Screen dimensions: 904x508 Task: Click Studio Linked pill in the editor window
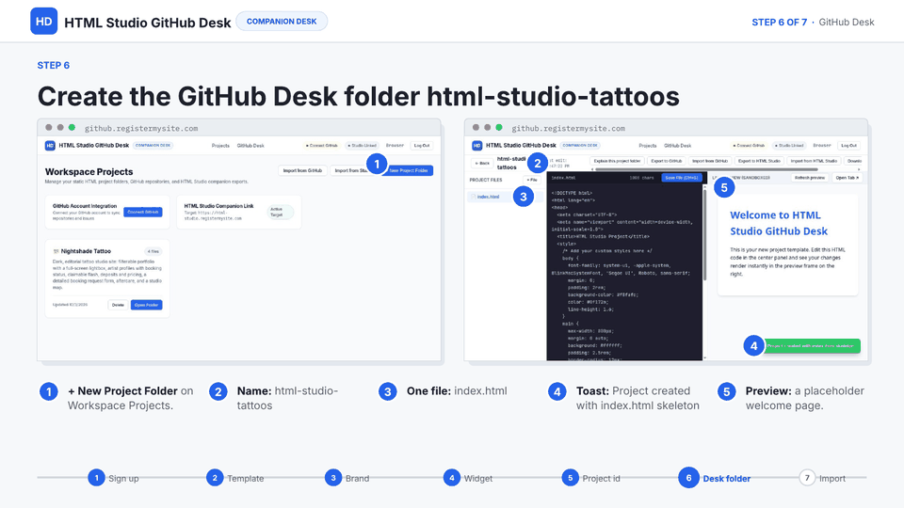click(x=789, y=146)
